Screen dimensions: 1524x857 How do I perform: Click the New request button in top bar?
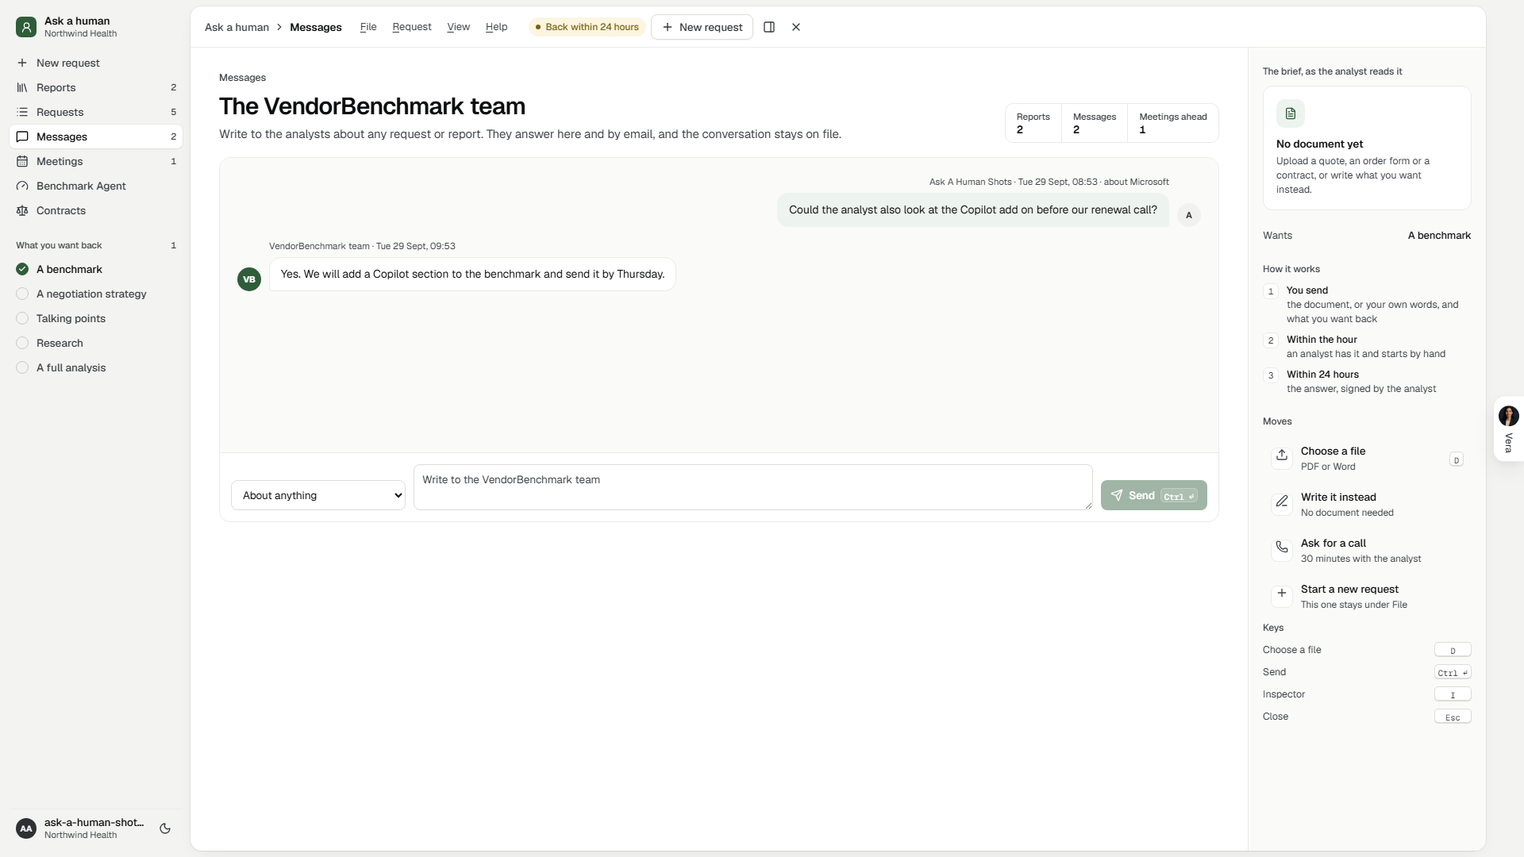(x=702, y=27)
